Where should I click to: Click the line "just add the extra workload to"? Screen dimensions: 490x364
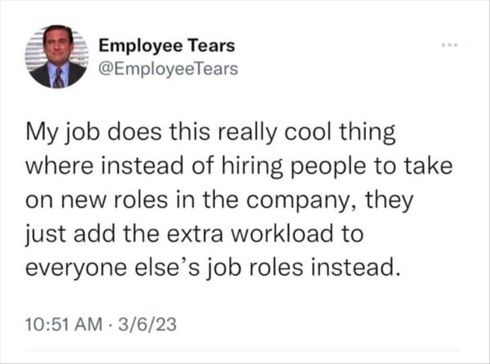(x=194, y=234)
